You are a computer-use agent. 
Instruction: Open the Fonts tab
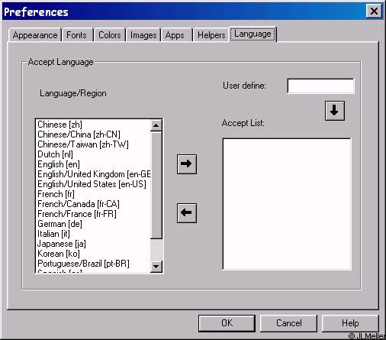point(76,35)
